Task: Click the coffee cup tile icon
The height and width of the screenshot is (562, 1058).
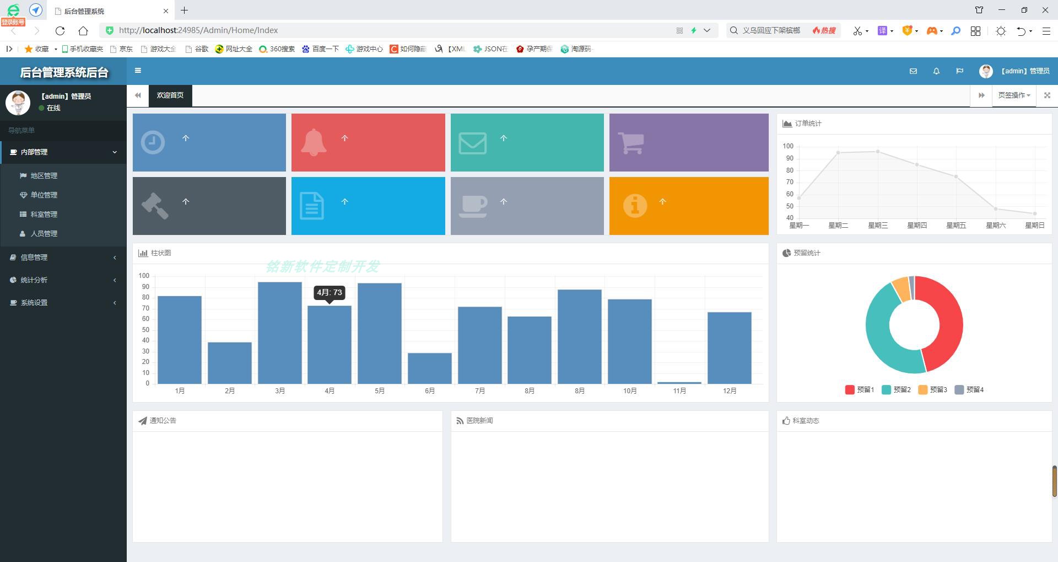Action: 473,206
